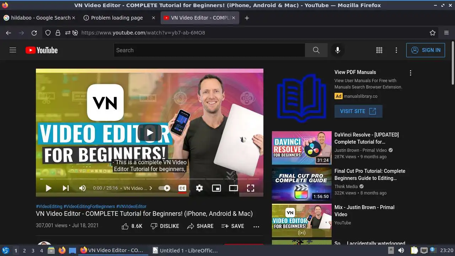Switch to workspace 2 in the taskbar
This screenshot has width=455, height=256.
click(x=25, y=251)
